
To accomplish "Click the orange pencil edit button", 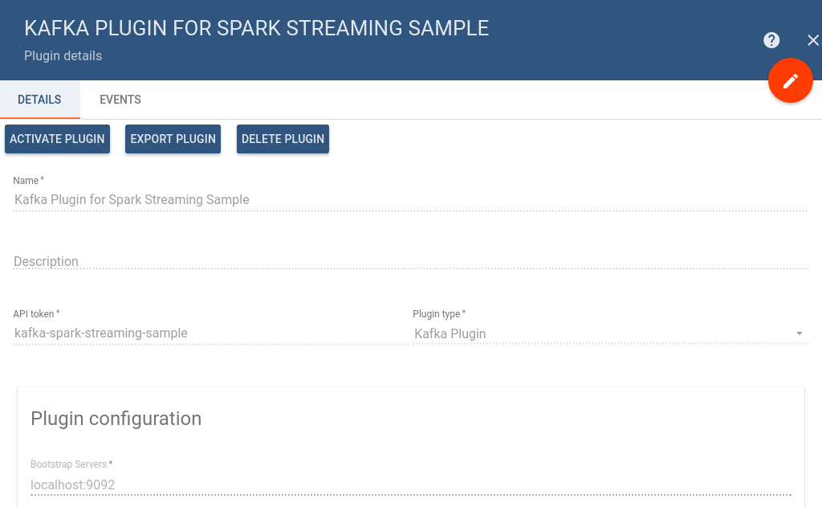I will point(791,80).
